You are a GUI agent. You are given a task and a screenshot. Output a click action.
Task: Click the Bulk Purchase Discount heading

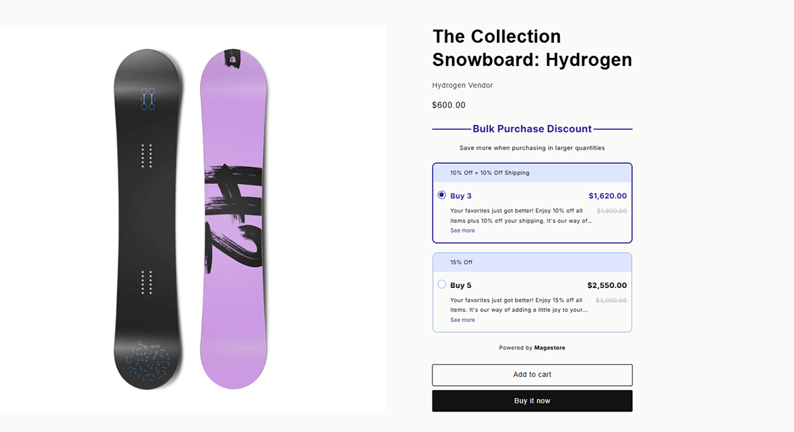point(532,129)
